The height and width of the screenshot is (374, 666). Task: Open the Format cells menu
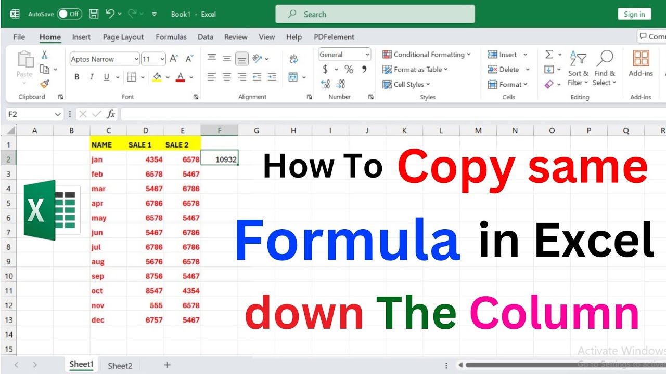click(507, 84)
